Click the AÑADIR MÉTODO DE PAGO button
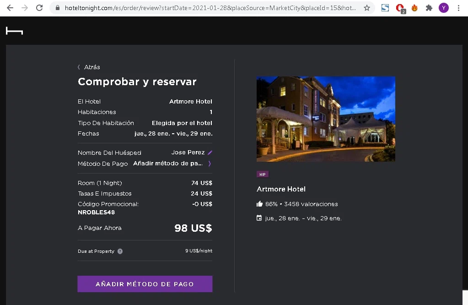 coord(145,284)
